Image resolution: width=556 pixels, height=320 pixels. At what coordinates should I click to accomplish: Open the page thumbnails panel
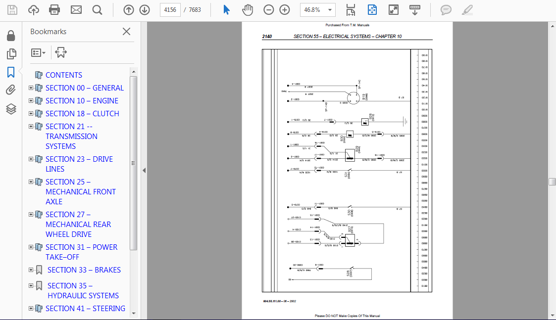click(x=11, y=54)
